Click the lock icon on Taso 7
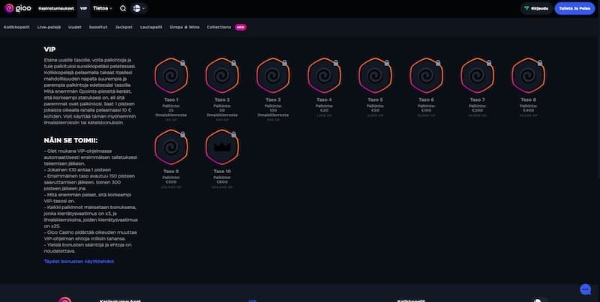The width and height of the screenshot is (600, 302). click(x=489, y=63)
